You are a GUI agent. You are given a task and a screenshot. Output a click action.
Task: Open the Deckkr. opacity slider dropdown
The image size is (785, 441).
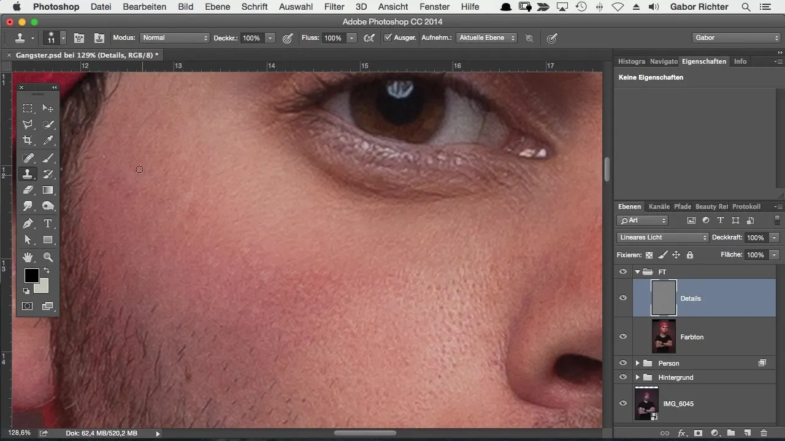click(x=270, y=38)
